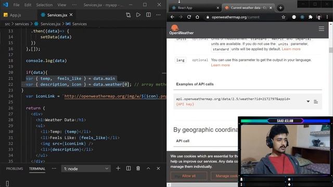This screenshot has width=333, height=187.
Task: Bookmark this page with the star icon
Action: pyautogui.click(x=284, y=17)
